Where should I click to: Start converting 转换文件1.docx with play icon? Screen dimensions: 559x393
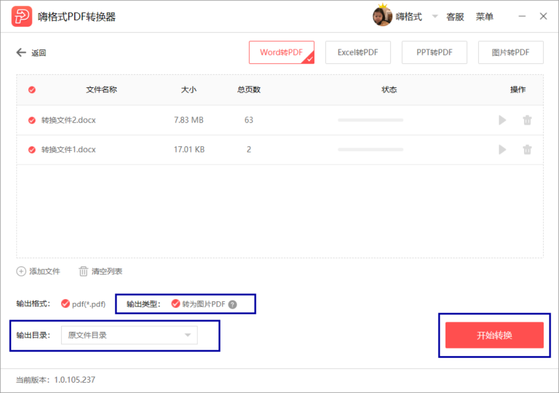pyautogui.click(x=502, y=150)
